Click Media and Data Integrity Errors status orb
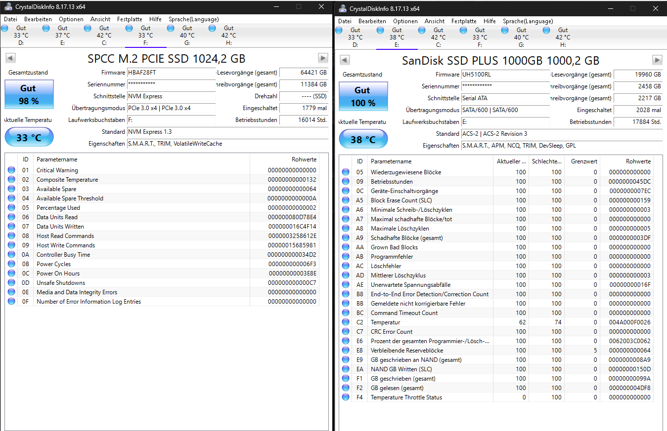The height and width of the screenshot is (431, 667). pos(11,292)
